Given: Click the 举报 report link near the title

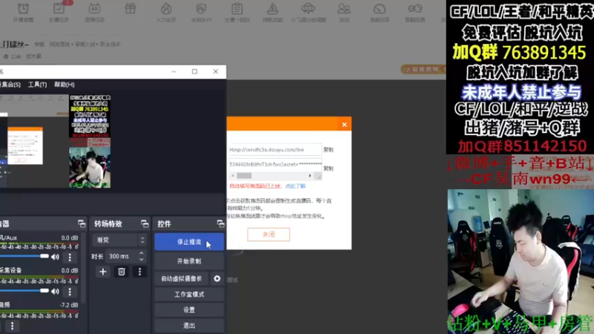Looking at the screenshot, I should click(x=39, y=45).
